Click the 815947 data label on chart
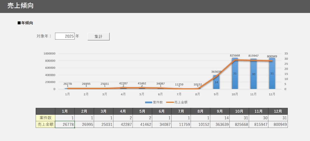This screenshot has width=310, height=141. coord(254,56)
